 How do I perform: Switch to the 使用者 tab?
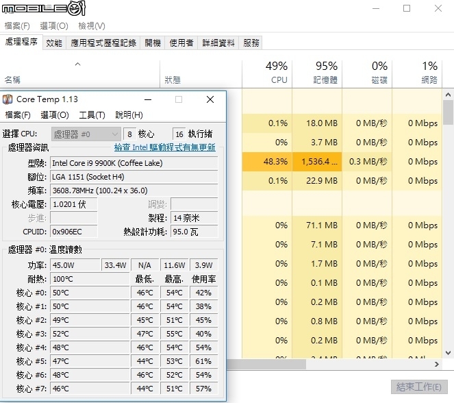[x=181, y=43]
